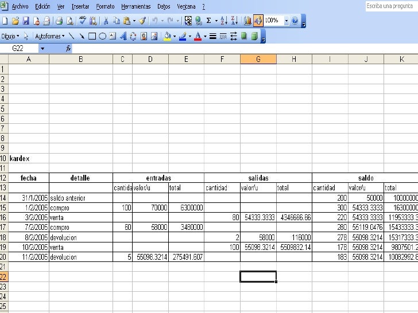
Task: Open the Edición menu
Action: click(x=42, y=6)
